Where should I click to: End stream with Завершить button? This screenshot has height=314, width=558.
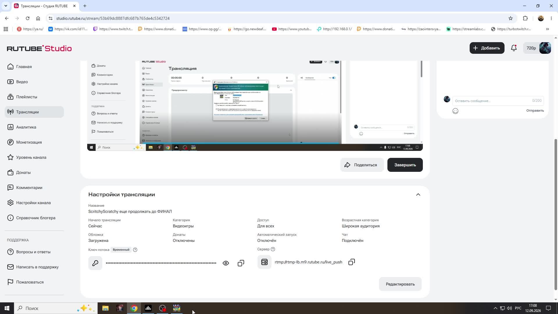coord(405,165)
